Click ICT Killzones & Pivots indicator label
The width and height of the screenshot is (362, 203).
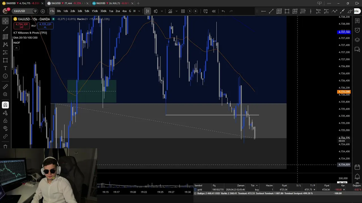[x=30, y=33]
